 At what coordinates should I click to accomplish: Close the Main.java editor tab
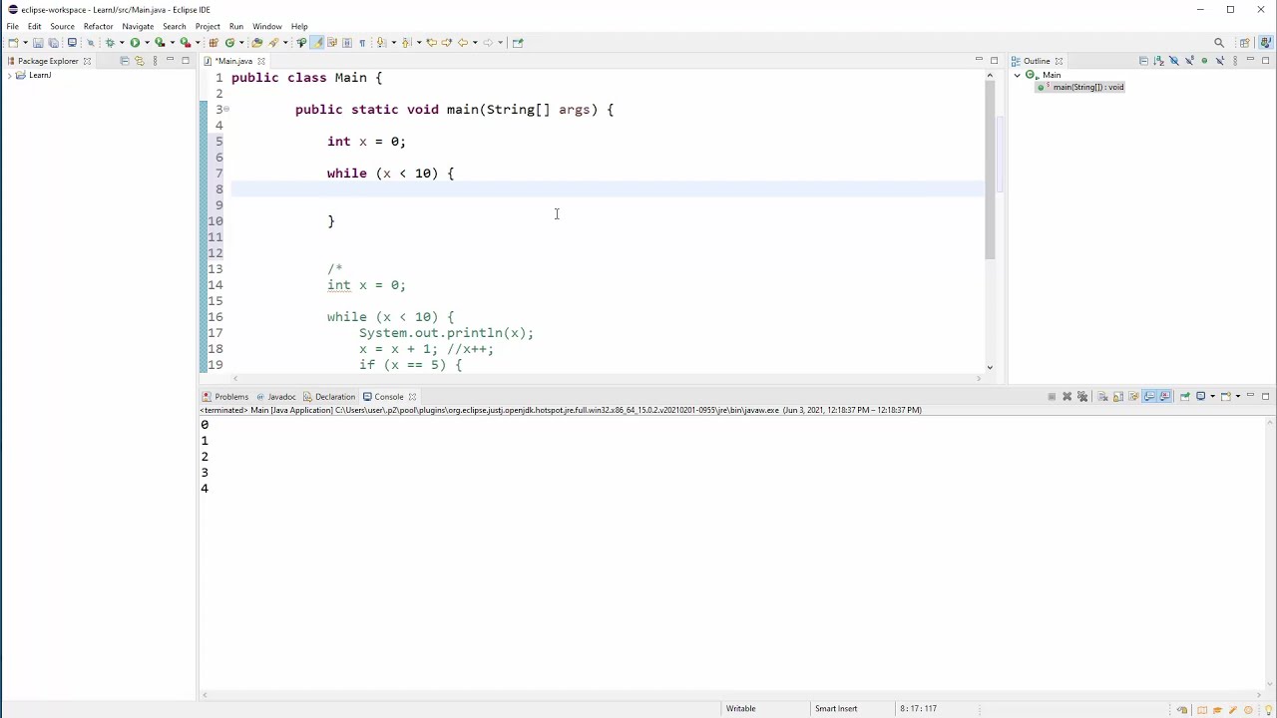coord(261,61)
